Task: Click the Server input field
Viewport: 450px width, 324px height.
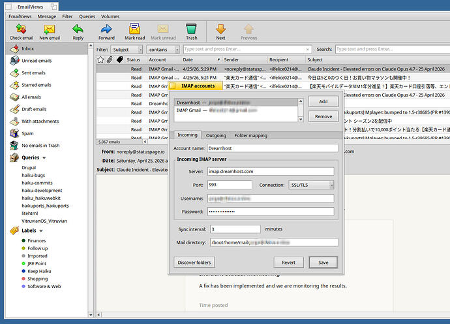Action: coord(271,171)
